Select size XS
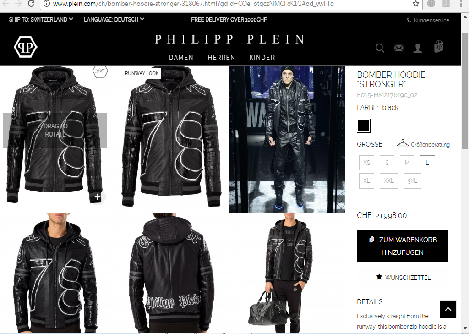469x334 pixels. pos(366,163)
